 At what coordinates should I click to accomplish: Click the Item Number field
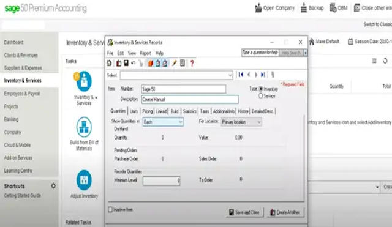(x=184, y=89)
